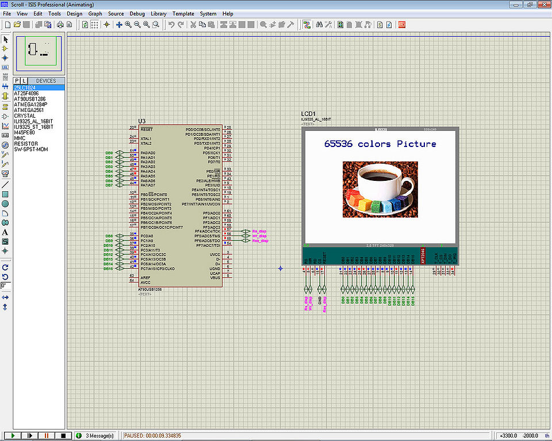Screen dimensions: 552x441
Task: Click the schematic overview thumbnail
Action: click(x=39, y=53)
